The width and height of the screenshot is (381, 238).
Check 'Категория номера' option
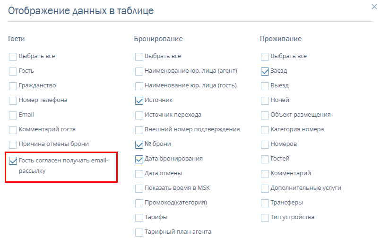265,130
